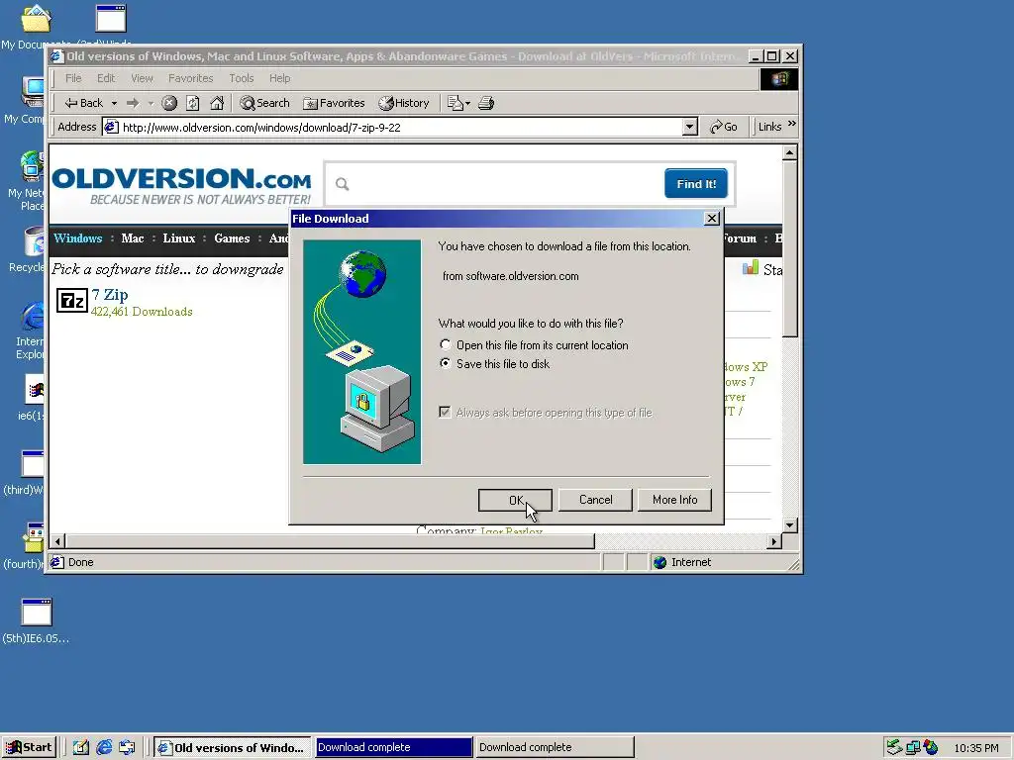Screen dimensions: 1014x760
Task: Go to the Home page via the house icon
Action: pyautogui.click(x=217, y=103)
